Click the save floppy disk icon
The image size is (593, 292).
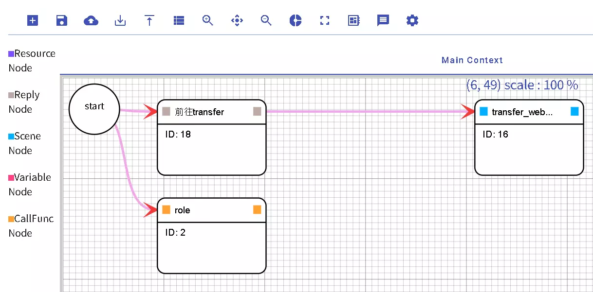[62, 20]
